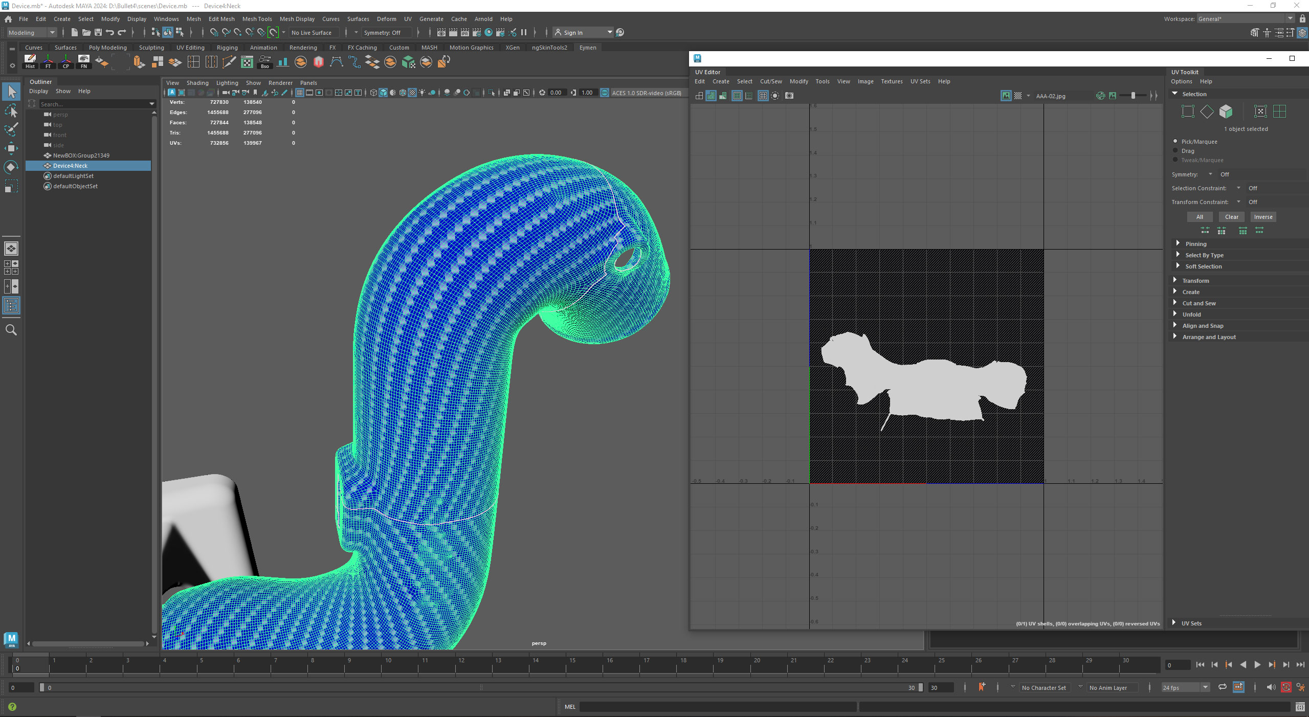Open search magnifier icon in left sidebar
The width and height of the screenshot is (1309, 717).
tap(11, 330)
